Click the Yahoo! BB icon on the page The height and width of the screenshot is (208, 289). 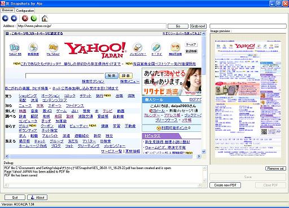pyautogui.click(x=15, y=47)
